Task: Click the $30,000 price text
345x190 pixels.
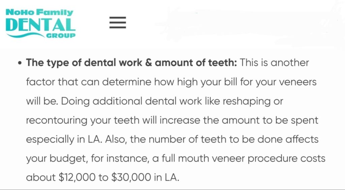Action: [131, 177]
